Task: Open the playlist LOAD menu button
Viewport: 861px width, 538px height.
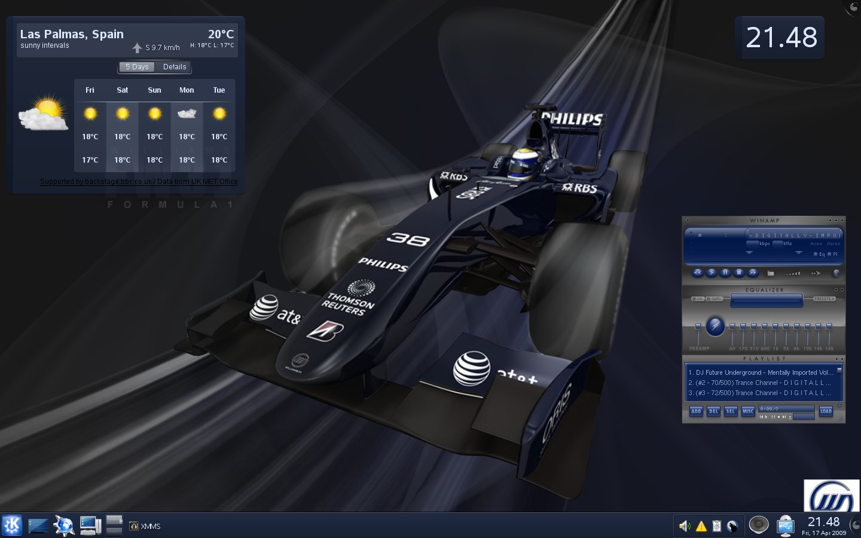Action: [826, 411]
